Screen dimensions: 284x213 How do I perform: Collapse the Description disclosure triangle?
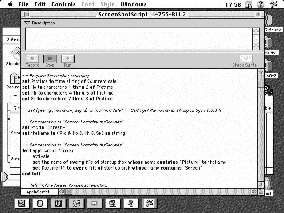pyautogui.click(x=28, y=23)
